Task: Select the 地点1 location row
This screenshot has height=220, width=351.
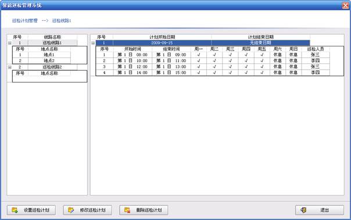Action: coord(42,55)
